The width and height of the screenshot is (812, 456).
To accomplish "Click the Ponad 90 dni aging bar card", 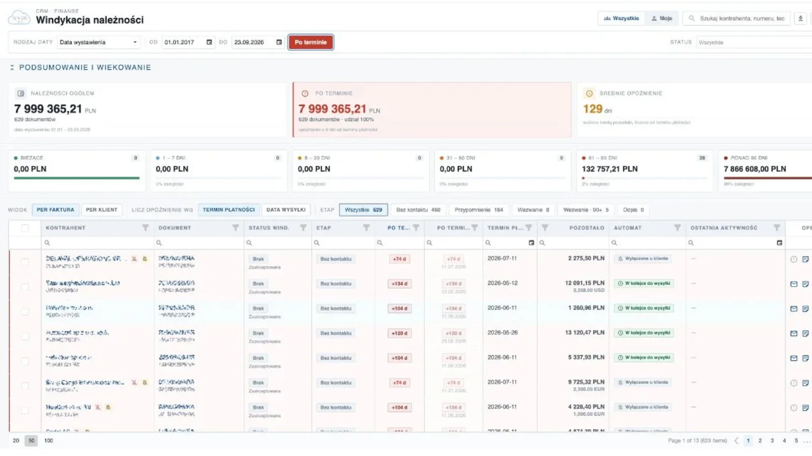I will [766, 171].
